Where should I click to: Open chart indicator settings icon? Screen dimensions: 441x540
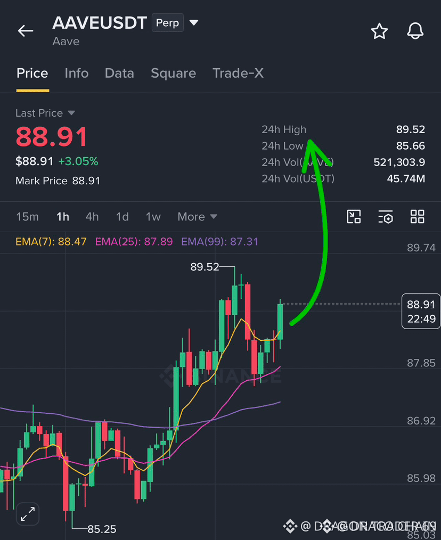(385, 217)
